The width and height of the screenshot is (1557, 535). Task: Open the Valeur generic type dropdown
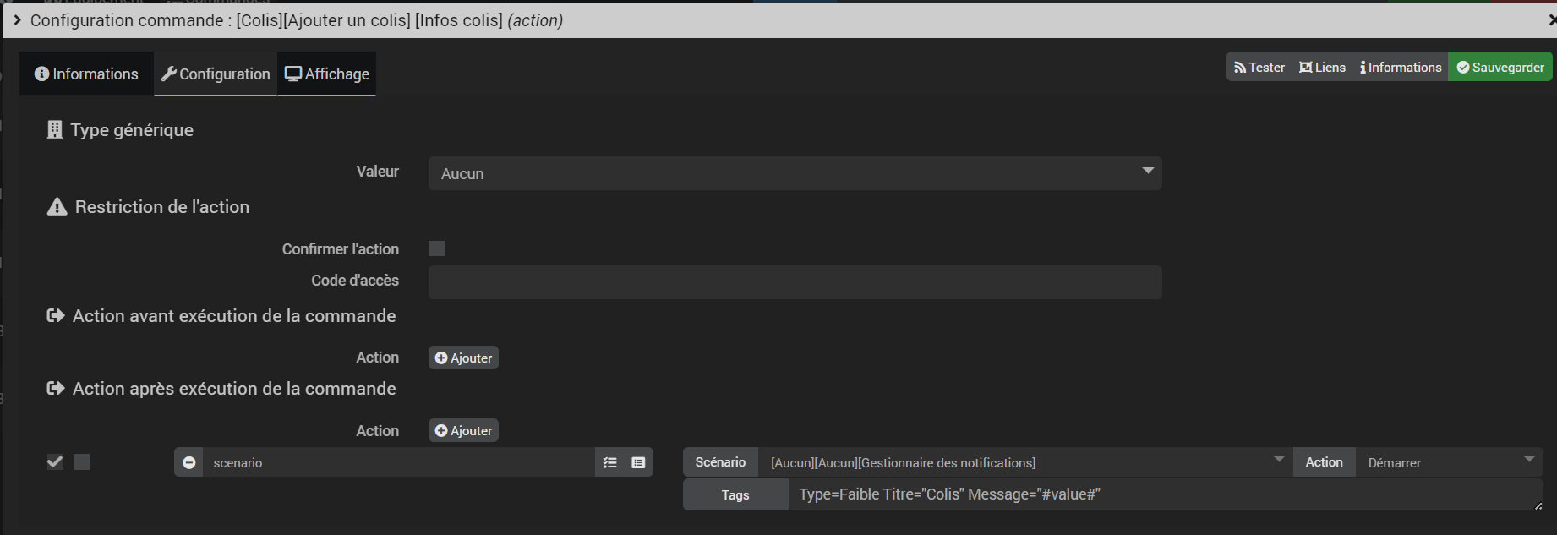pos(795,173)
